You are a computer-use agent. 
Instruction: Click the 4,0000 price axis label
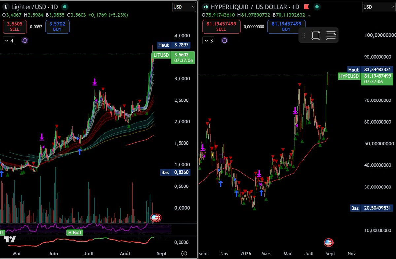point(182,36)
